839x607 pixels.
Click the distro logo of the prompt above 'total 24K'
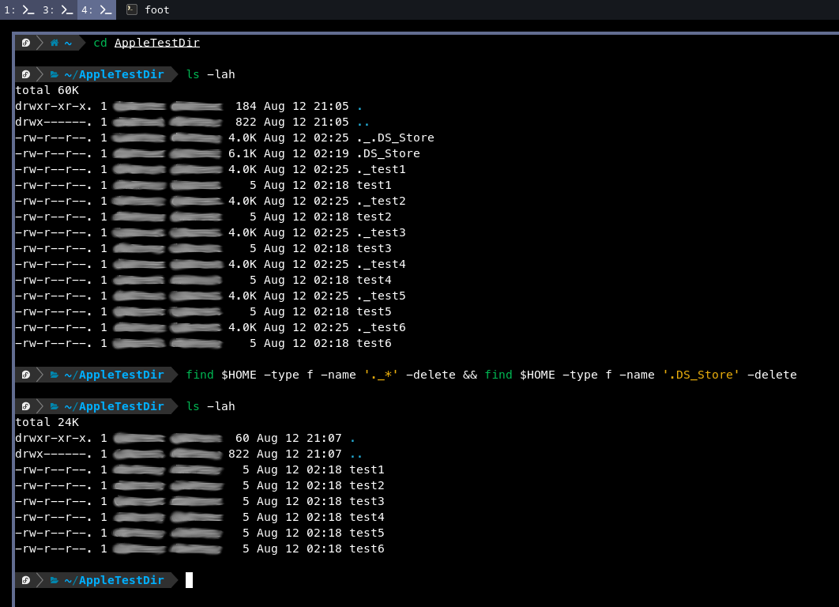(x=26, y=406)
